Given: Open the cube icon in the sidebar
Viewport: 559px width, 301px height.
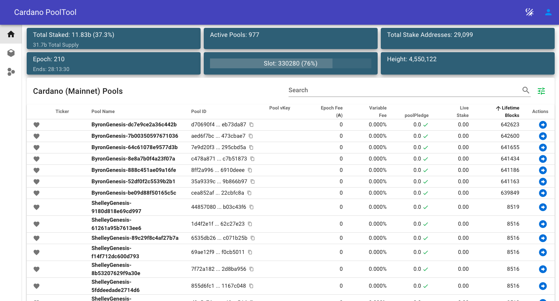Looking at the screenshot, I should [x=11, y=53].
